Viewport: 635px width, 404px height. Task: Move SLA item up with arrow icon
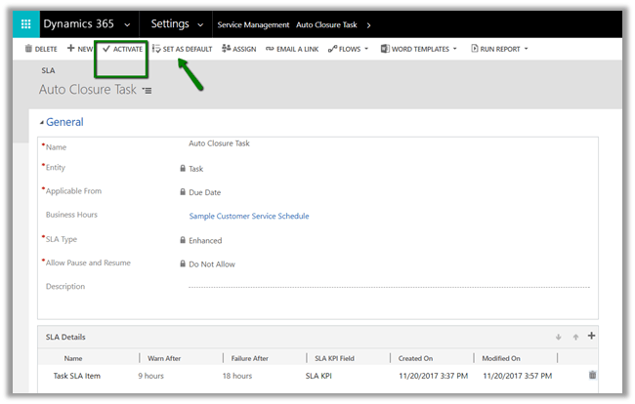click(575, 338)
